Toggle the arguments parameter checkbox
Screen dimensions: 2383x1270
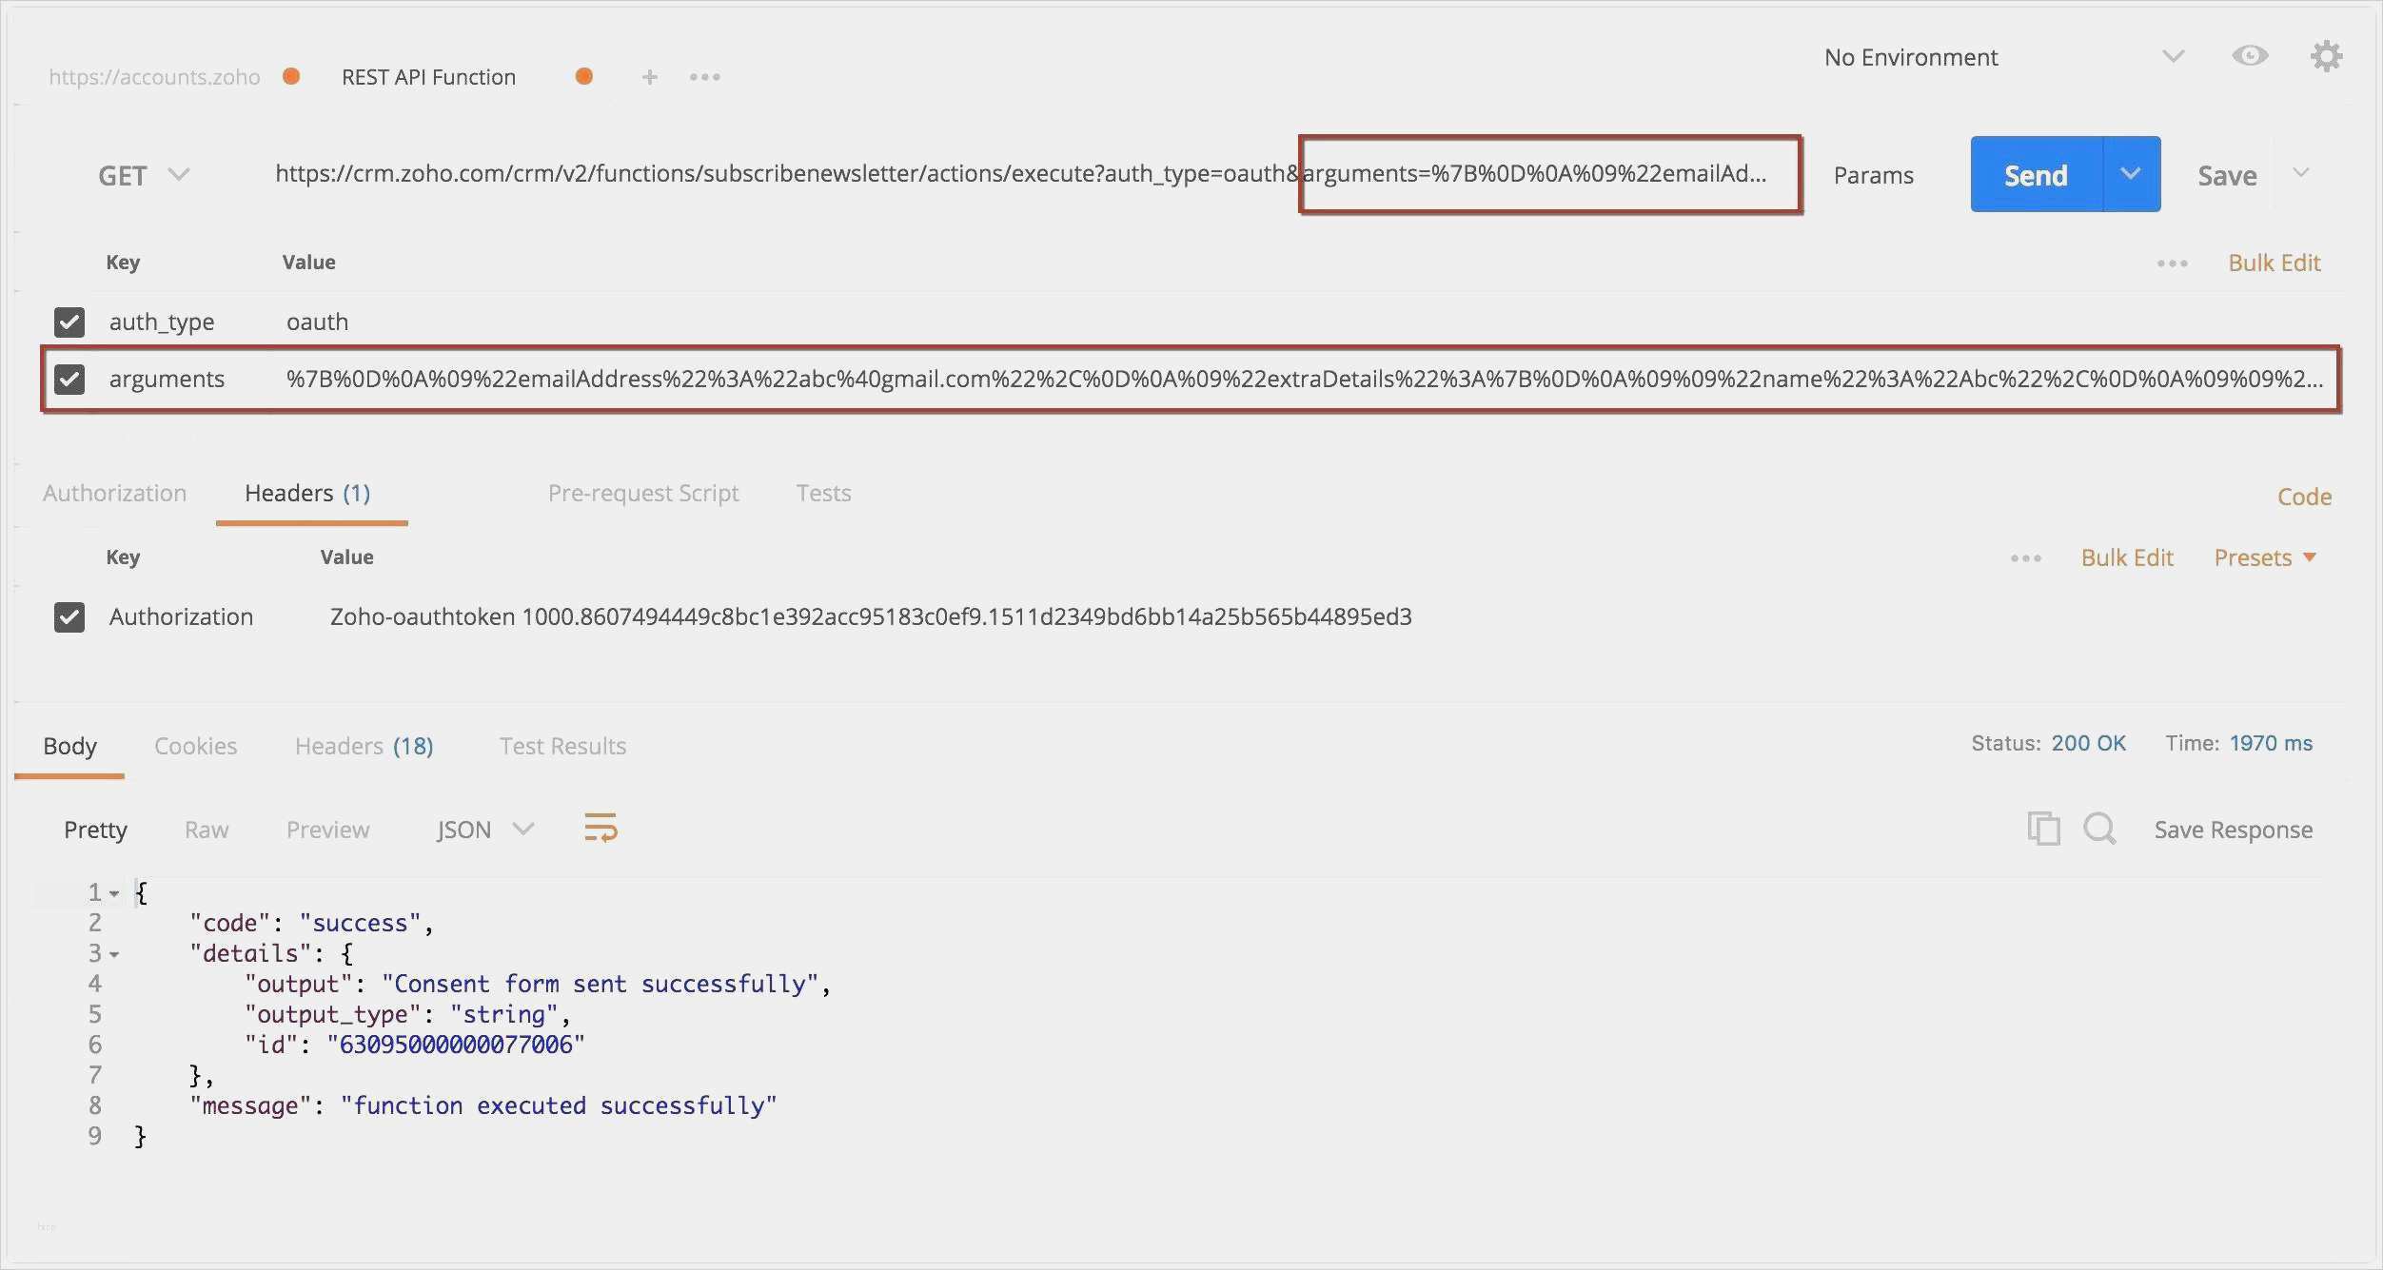(68, 377)
